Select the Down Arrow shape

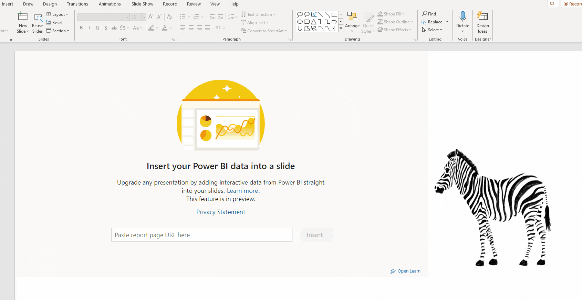coord(300,29)
